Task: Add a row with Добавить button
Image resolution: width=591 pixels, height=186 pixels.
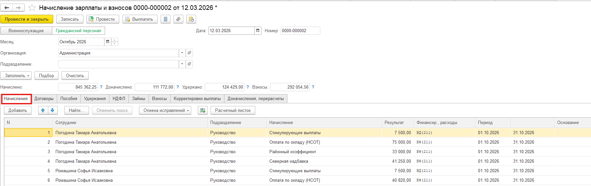Action: point(18,111)
